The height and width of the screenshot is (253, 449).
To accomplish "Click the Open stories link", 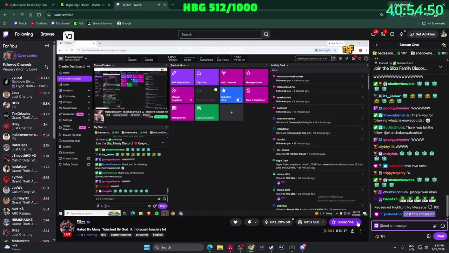I will [x=27, y=56].
